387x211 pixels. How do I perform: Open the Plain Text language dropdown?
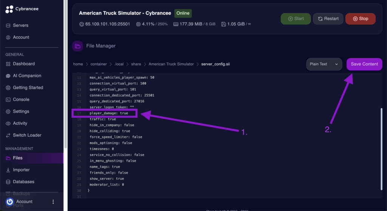click(324, 64)
